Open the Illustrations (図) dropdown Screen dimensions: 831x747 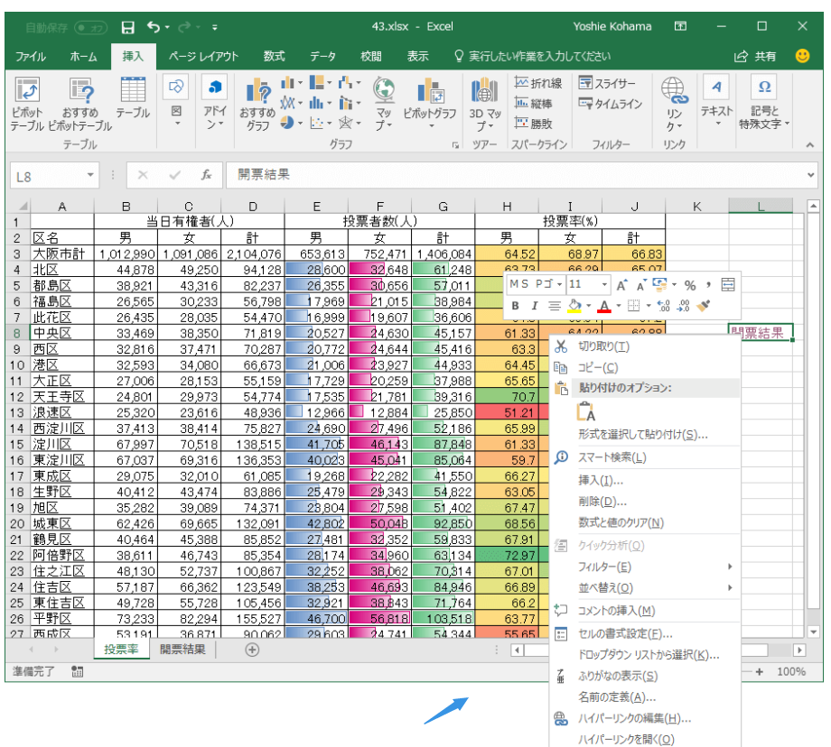(x=176, y=100)
